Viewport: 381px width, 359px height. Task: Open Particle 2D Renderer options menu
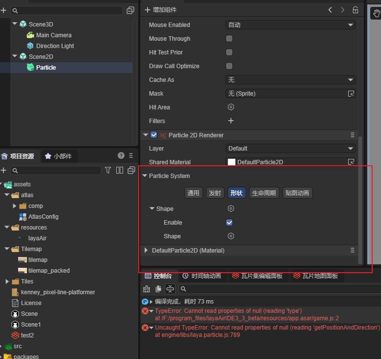pyautogui.click(x=352, y=135)
